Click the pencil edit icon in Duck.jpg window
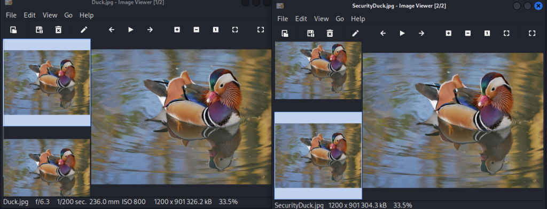Image resolution: width=547 pixels, height=209 pixels. tap(84, 30)
